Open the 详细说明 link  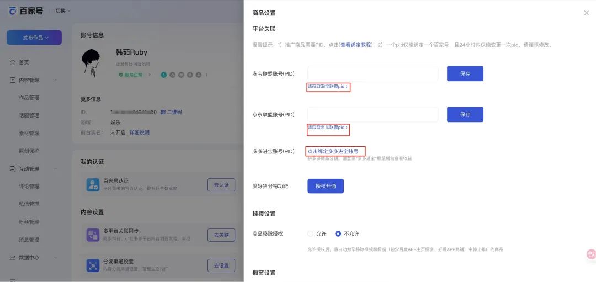coord(140,132)
